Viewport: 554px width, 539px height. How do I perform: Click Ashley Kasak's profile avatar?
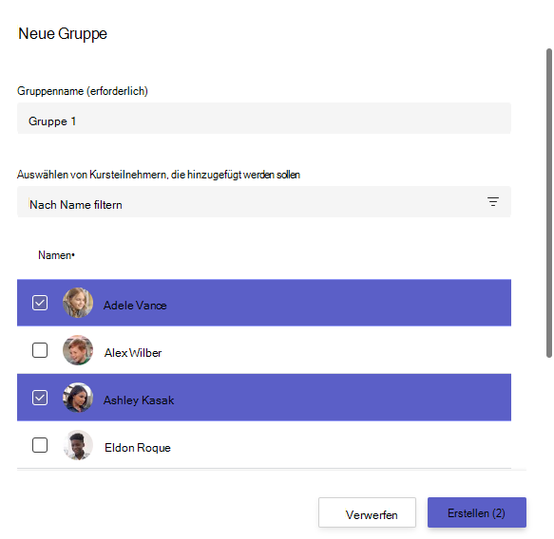(x=78, y=398)
